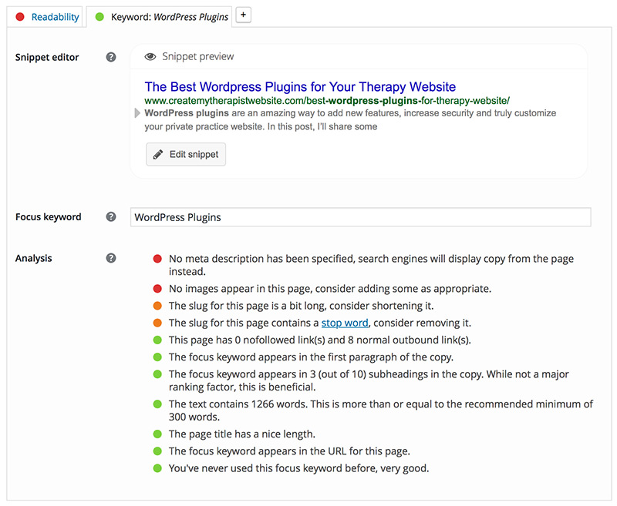Click the Edit snippet button
This screenshot has height=506, width=617.
186,154
